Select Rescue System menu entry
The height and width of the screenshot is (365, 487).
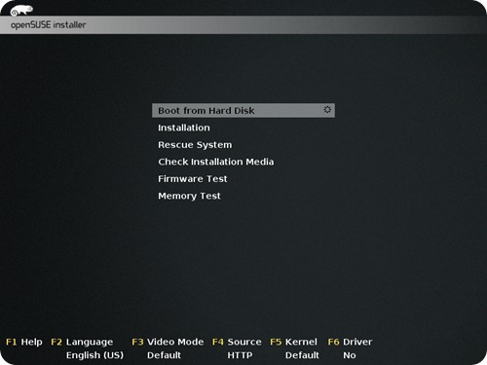point(195,145)
